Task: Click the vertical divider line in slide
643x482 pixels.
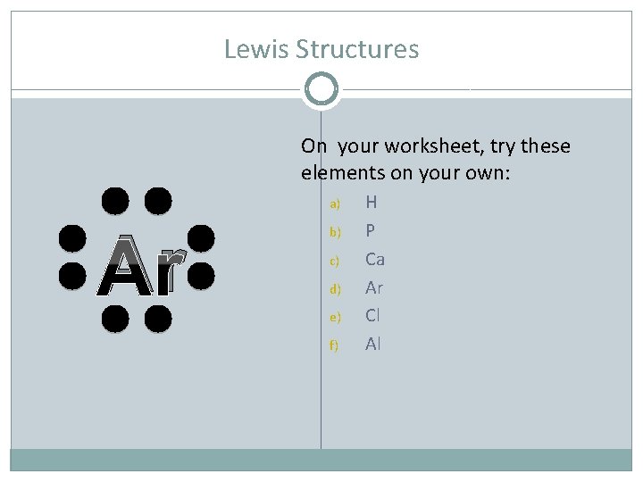Action: click(321, 384)
